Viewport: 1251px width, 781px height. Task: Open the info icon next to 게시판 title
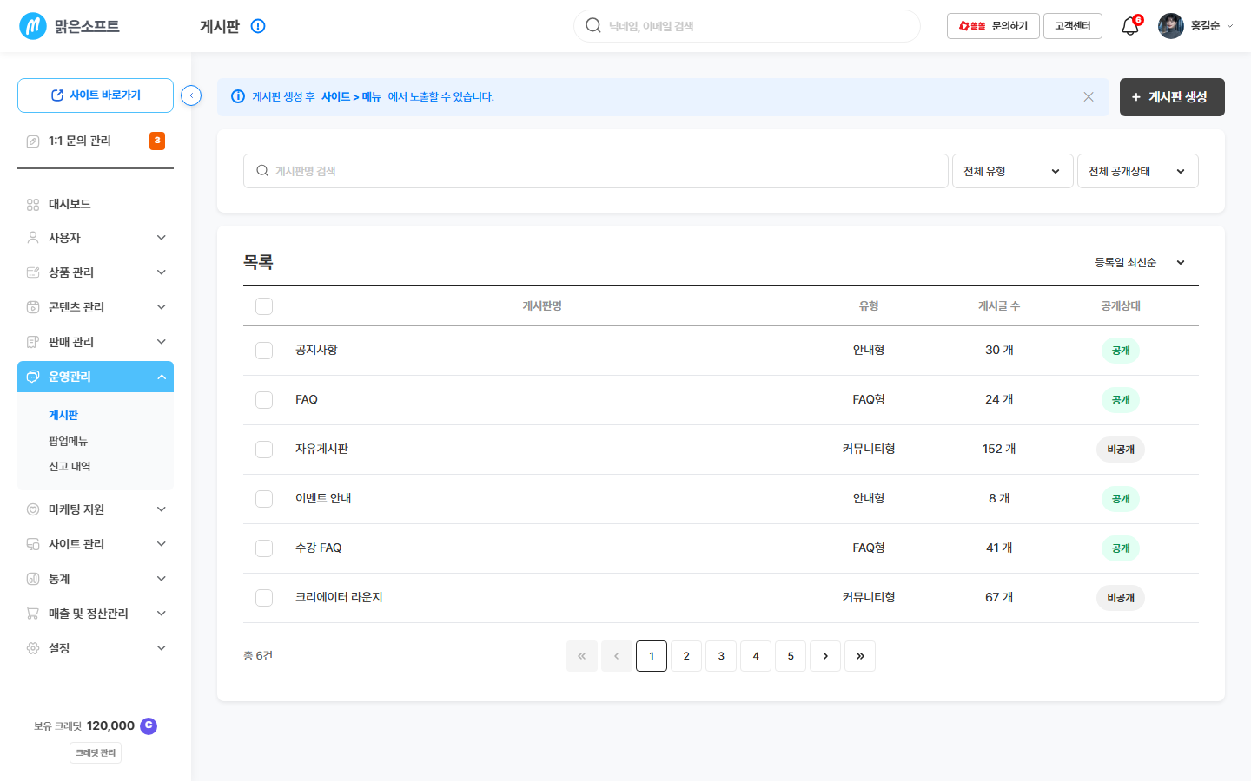258,26
